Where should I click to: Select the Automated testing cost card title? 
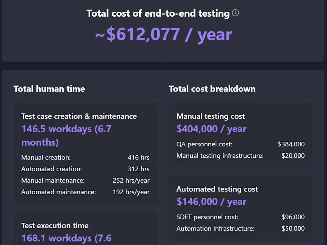(217, 189)
